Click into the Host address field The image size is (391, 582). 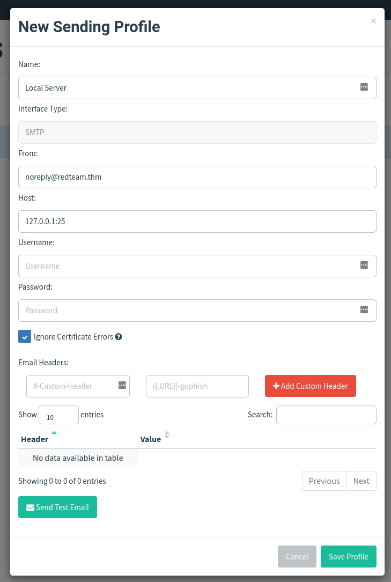click(197, 222)
